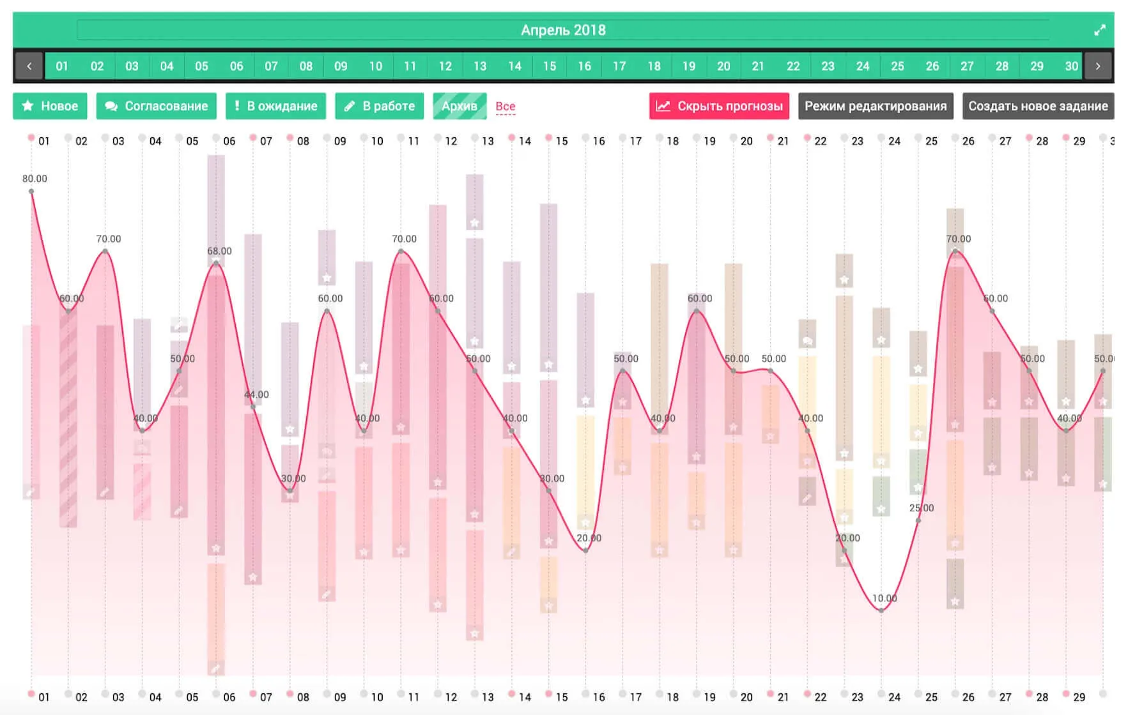
Task: Toggle the Архив status filter
Action: coord(459,106)
